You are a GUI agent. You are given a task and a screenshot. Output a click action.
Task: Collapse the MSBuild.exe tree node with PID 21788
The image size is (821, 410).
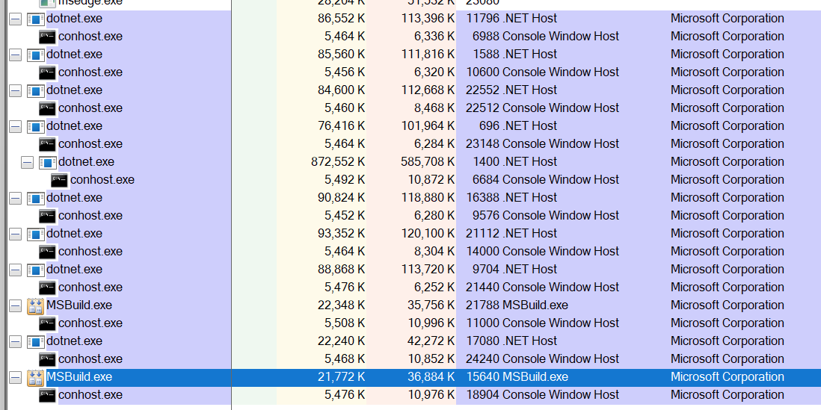point(15,305)
